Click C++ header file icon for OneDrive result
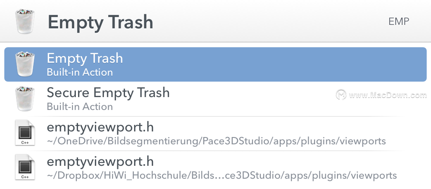The image size is (431, 189). [25, 133]
